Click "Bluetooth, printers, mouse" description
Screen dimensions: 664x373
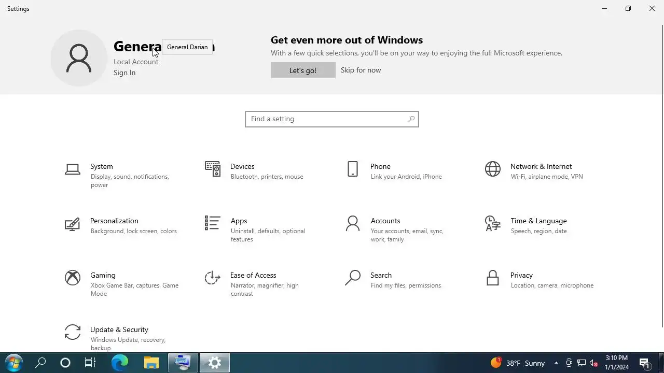(267, 177)
